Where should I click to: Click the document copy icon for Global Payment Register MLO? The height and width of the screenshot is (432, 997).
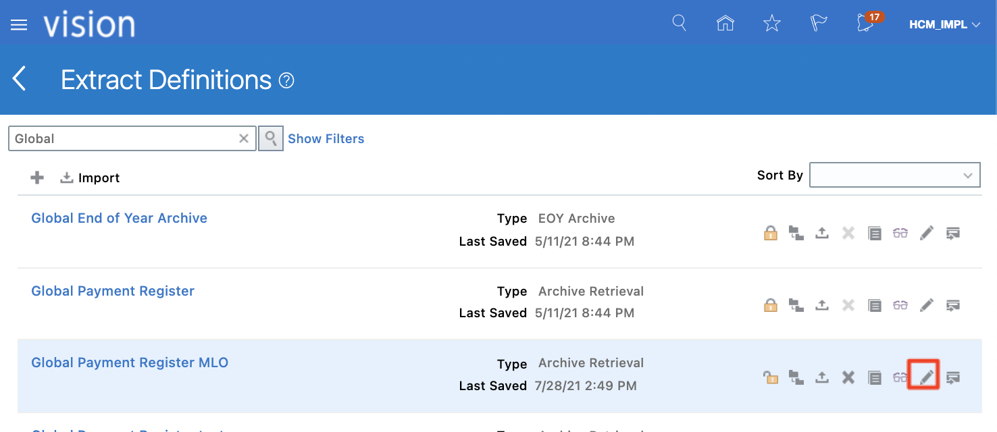point(875,377)
